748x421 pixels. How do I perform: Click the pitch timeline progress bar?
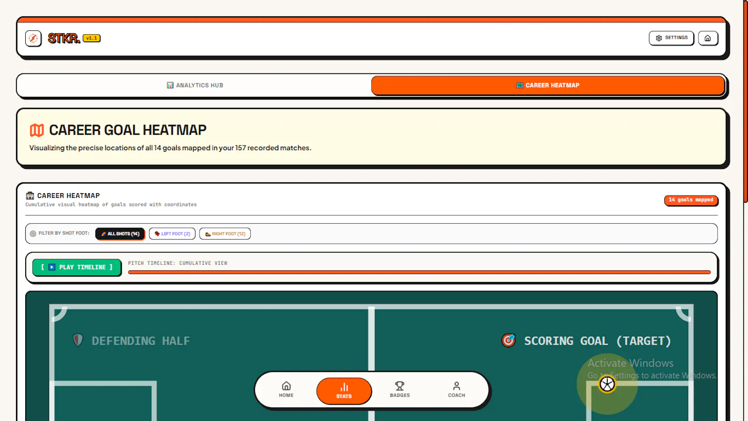click(x=419, y=272)
